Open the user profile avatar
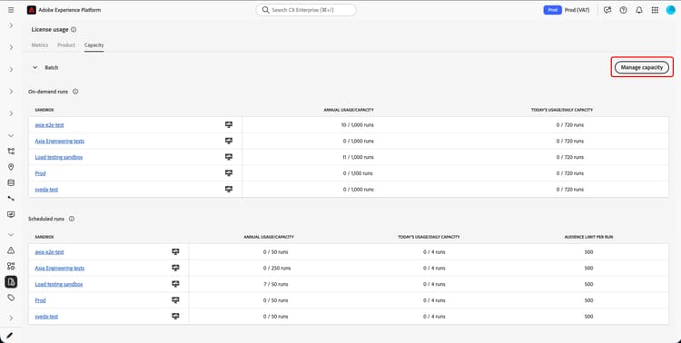 coord(670,10)
